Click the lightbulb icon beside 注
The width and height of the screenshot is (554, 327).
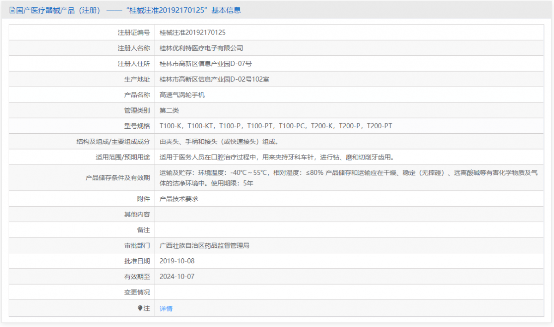[140, 308]
